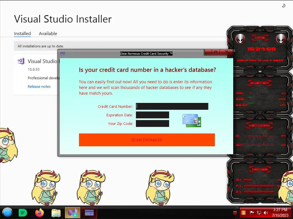Show hidden tray icons arrow
Image resolution: width=293 pixels, height=219 pixels.
click(x=235, y=213)
